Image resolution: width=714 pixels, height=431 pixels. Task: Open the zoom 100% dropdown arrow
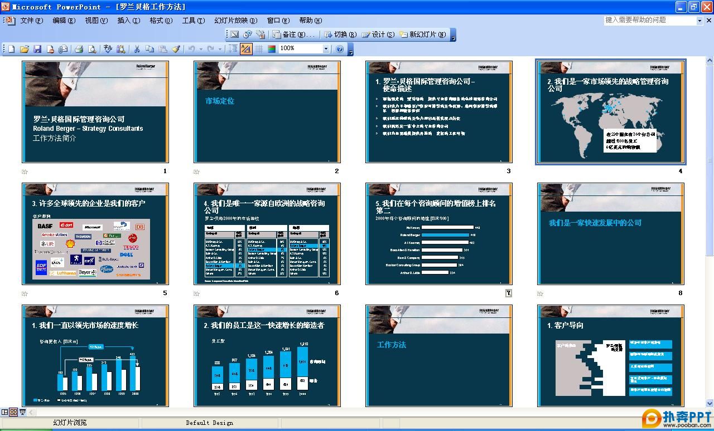coord(326,49)
